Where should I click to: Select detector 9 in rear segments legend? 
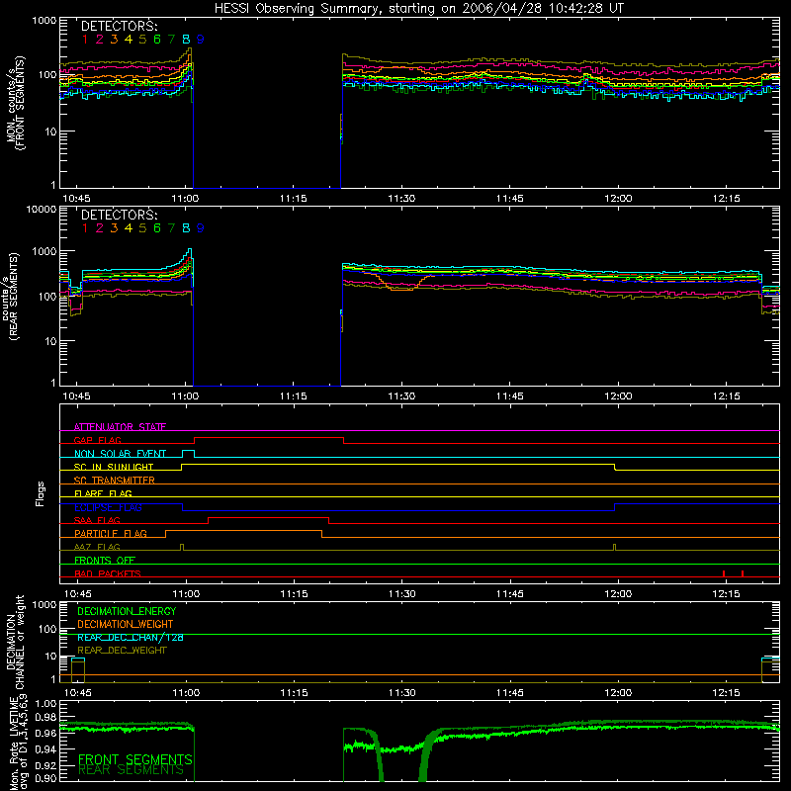(x=201, y=228)
